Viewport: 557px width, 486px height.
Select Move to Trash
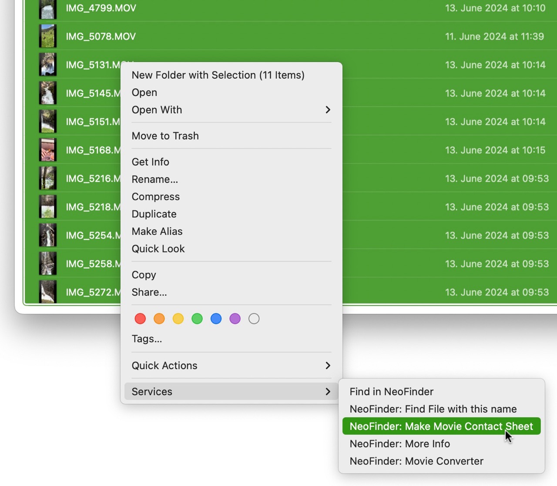(165, 136)
